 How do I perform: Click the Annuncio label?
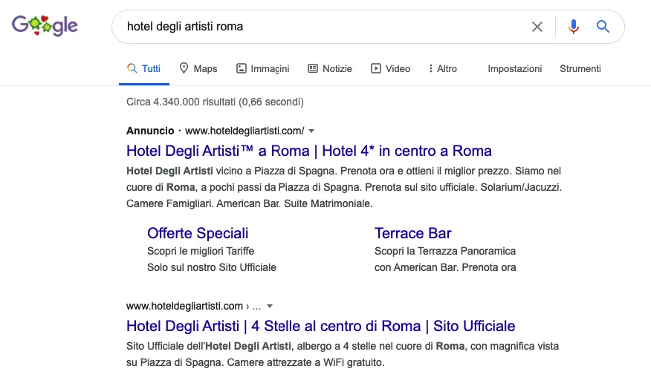[150, 131]
